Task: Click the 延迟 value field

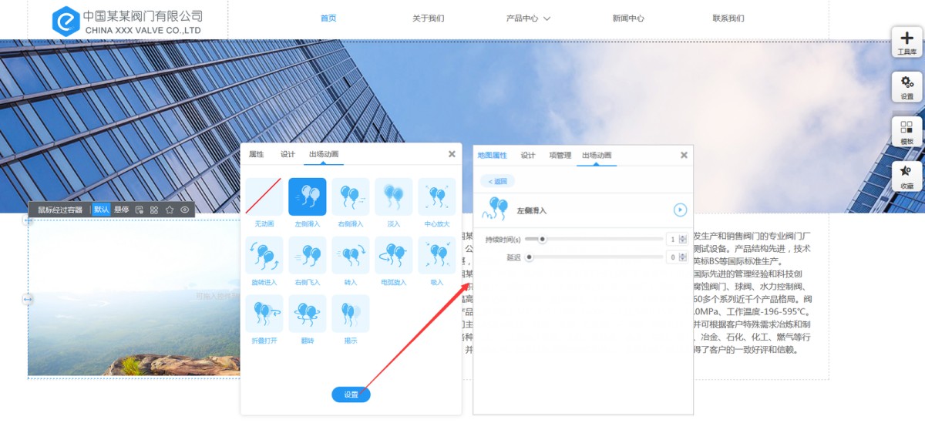Action: [x=674, y=257]
